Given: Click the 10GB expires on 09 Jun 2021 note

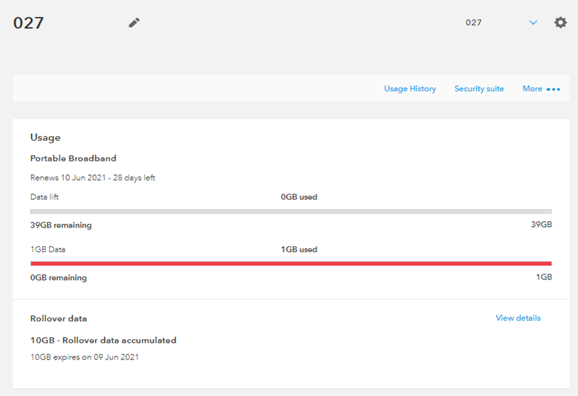Looking at the screenshot, I should point(84,357).
